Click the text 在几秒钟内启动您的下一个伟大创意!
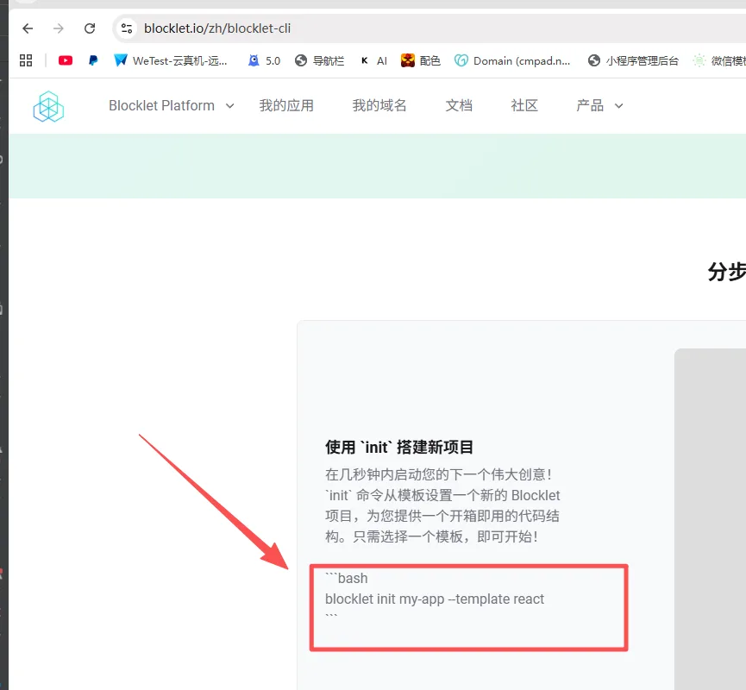This screenshot has height=690, width=746. click(438, 474)
